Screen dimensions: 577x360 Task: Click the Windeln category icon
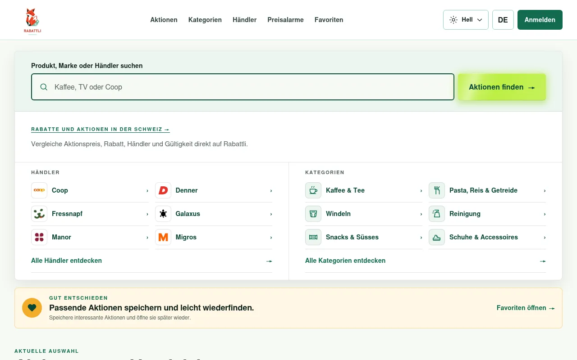[313, 214]
